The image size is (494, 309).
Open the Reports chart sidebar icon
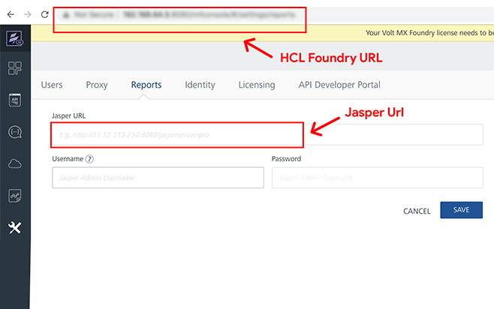15,196
